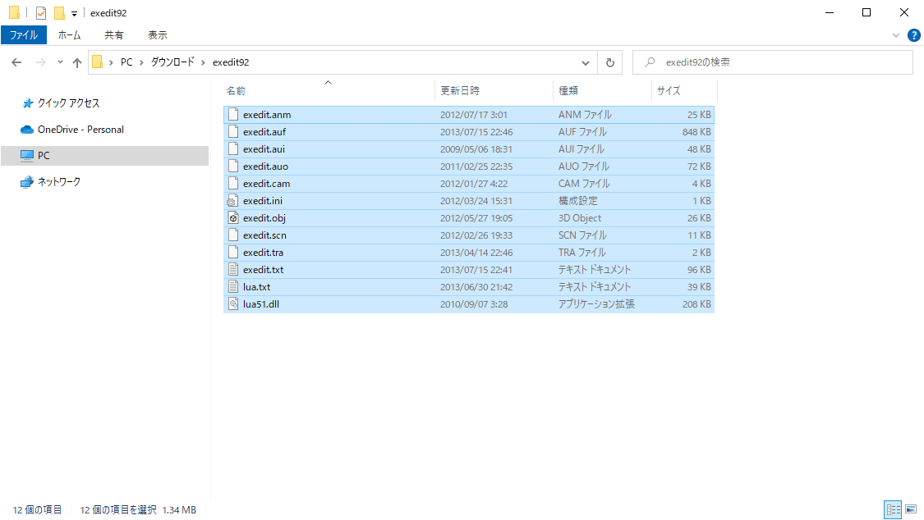The image size is (924, 520).
Task: Expand path chevron after ダウンロード
Action: pyautogui.click(x=204, y=62)
